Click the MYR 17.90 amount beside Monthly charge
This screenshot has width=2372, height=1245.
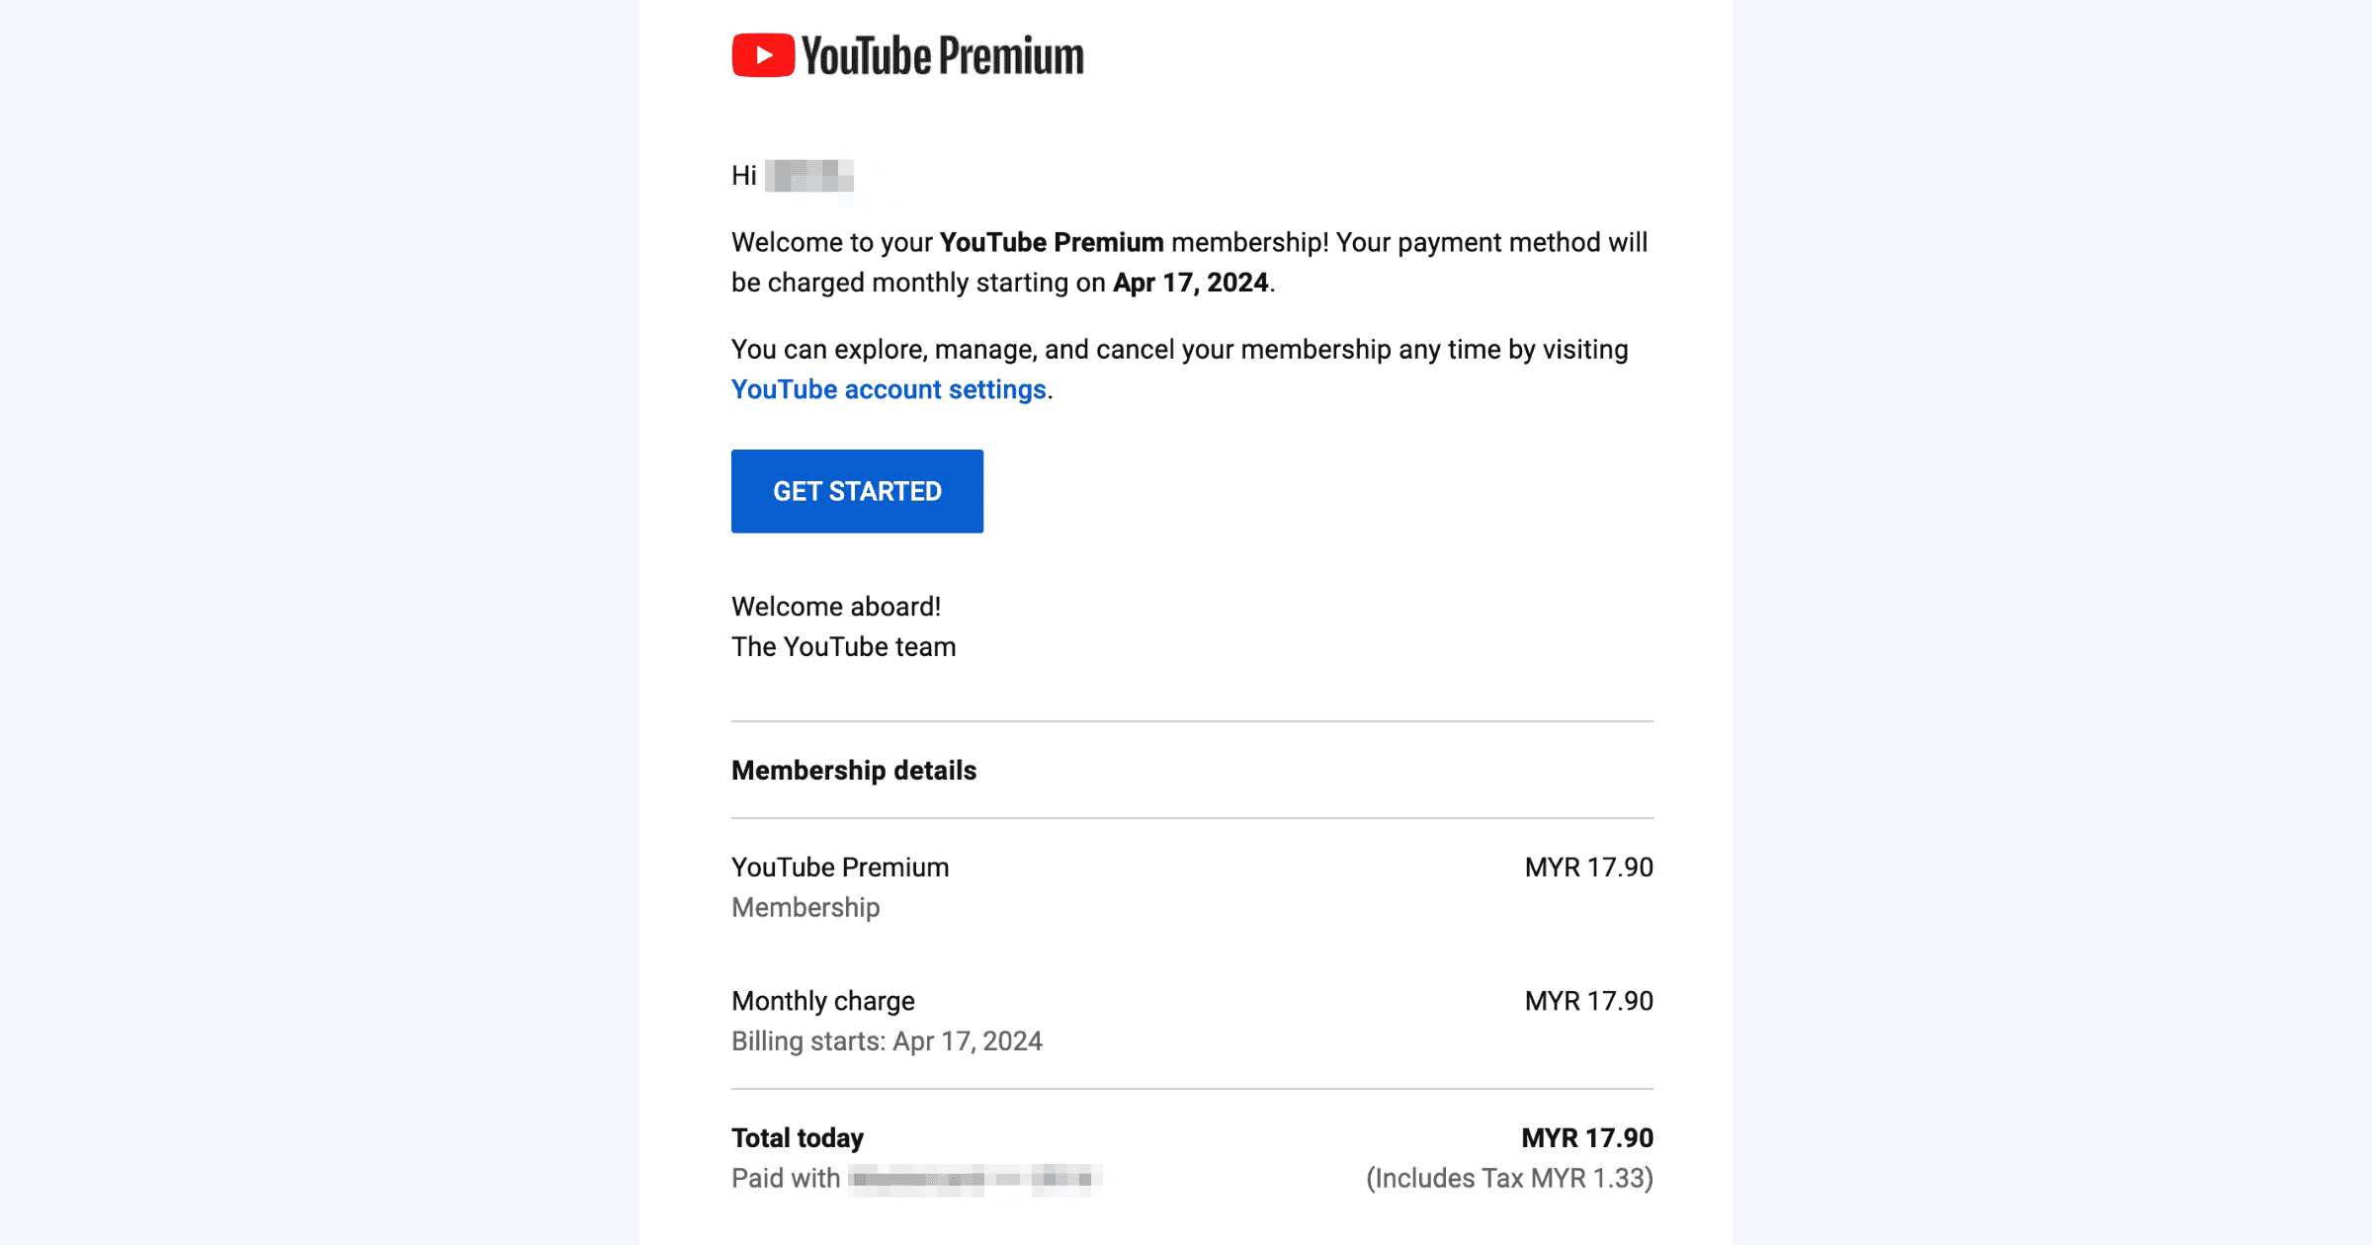(x=1589, y=1002)
